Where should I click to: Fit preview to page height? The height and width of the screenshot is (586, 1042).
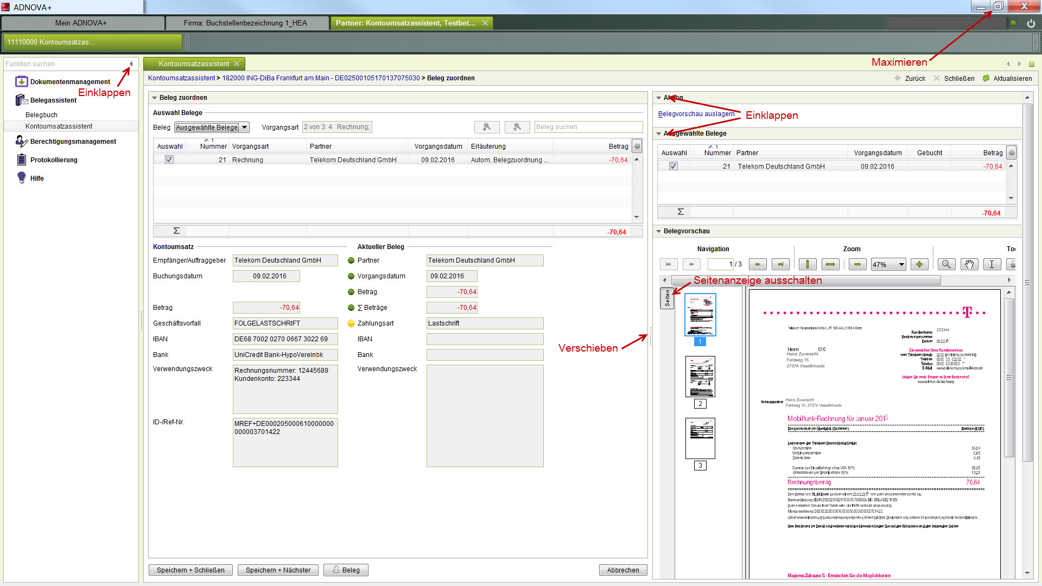[x=808, y=264]
